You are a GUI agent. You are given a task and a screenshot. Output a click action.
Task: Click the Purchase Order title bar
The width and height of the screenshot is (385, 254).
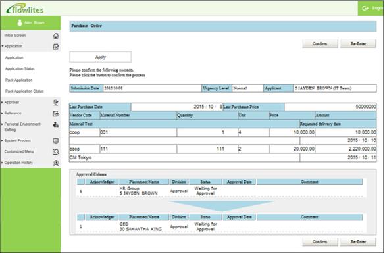223,26
